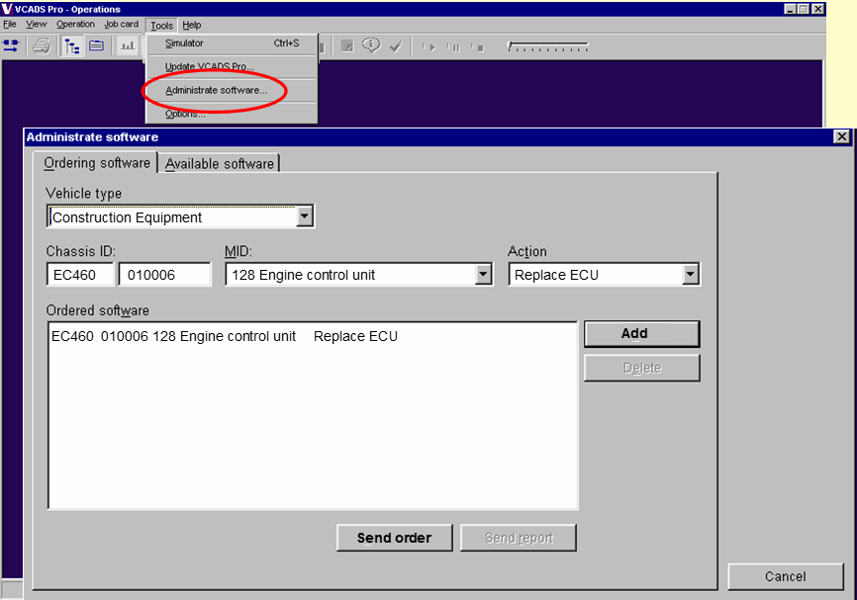This screenshot has height=600, width=857.
Task: Click the Send report button
Action: (519, 538)
